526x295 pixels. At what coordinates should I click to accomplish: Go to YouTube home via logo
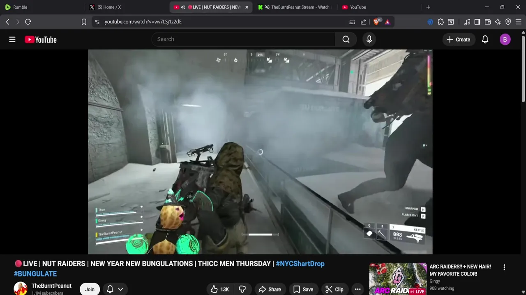pos(40,39)
